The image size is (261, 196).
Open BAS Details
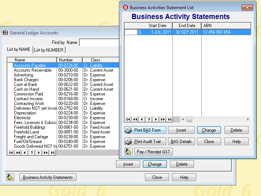(x=181, y=142)
